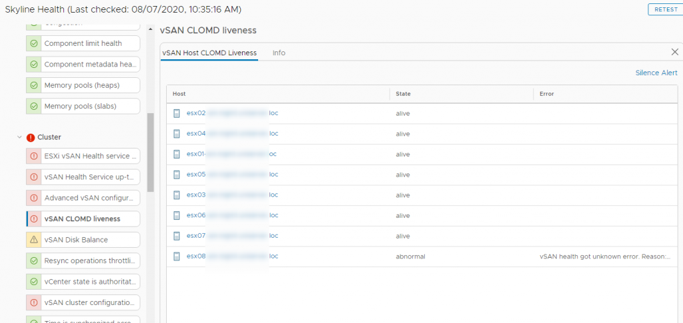
Task: Click the host icon next to esx07
Action: (x=176, y=236)
